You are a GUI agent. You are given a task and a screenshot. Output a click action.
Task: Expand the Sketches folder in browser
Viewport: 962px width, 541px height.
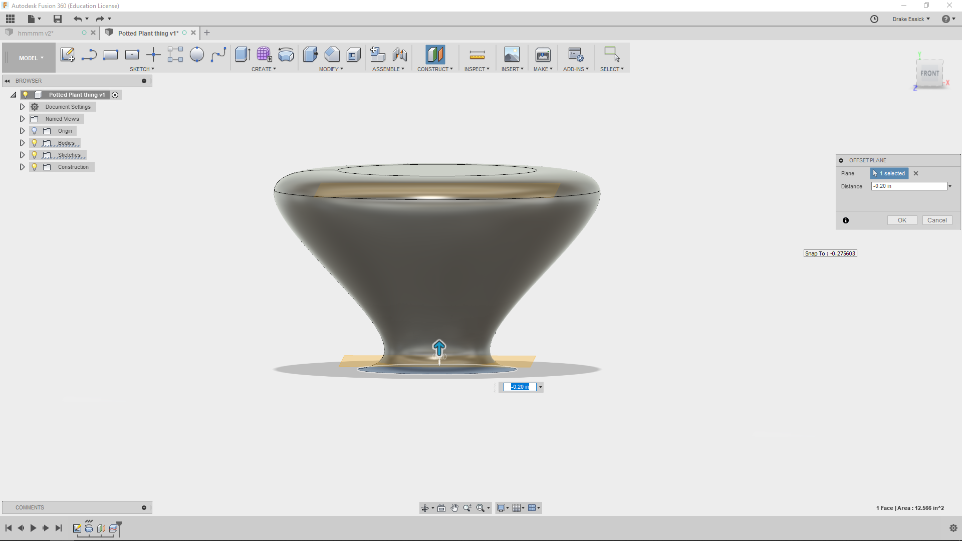23,155
